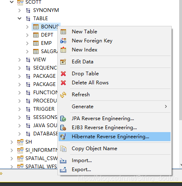Click the Copy Object Name icon
Image resolution: width=182 pixels, height=186 pixels.
click(x=63, y=149)
